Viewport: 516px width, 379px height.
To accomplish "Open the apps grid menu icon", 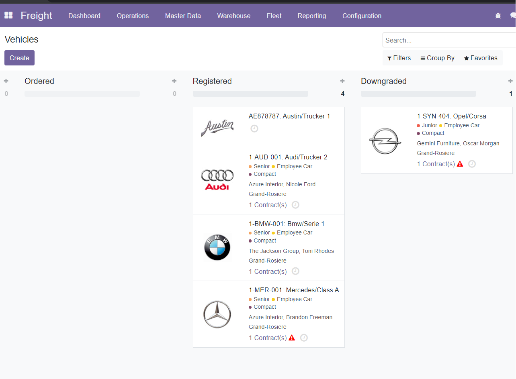I will pyautogui.click(x=8, y=16).
